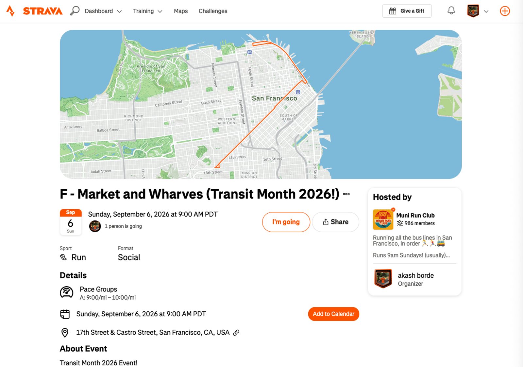523x367 pixels.
Task: Click akash borde organizer avatar
Action: pyautogui.click(x=383, y=279)
